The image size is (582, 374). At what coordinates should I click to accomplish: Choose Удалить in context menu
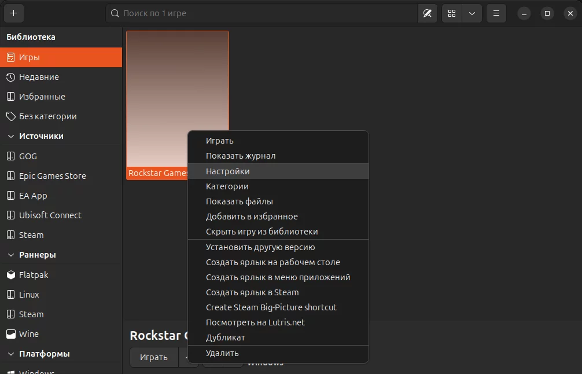pyautogui.click(x=278, y=353)
